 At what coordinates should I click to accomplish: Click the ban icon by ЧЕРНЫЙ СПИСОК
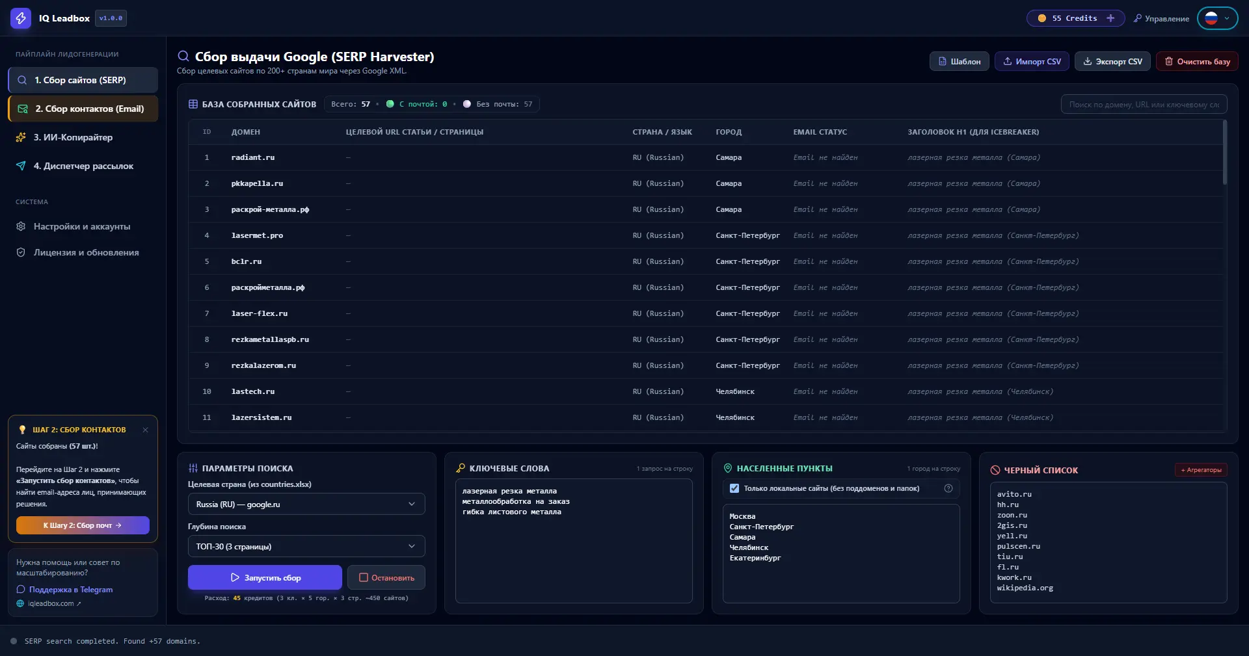click(995, 470)
